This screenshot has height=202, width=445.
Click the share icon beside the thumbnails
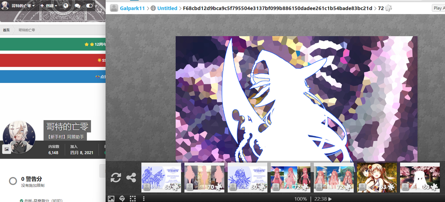click(x=131, y=178)
